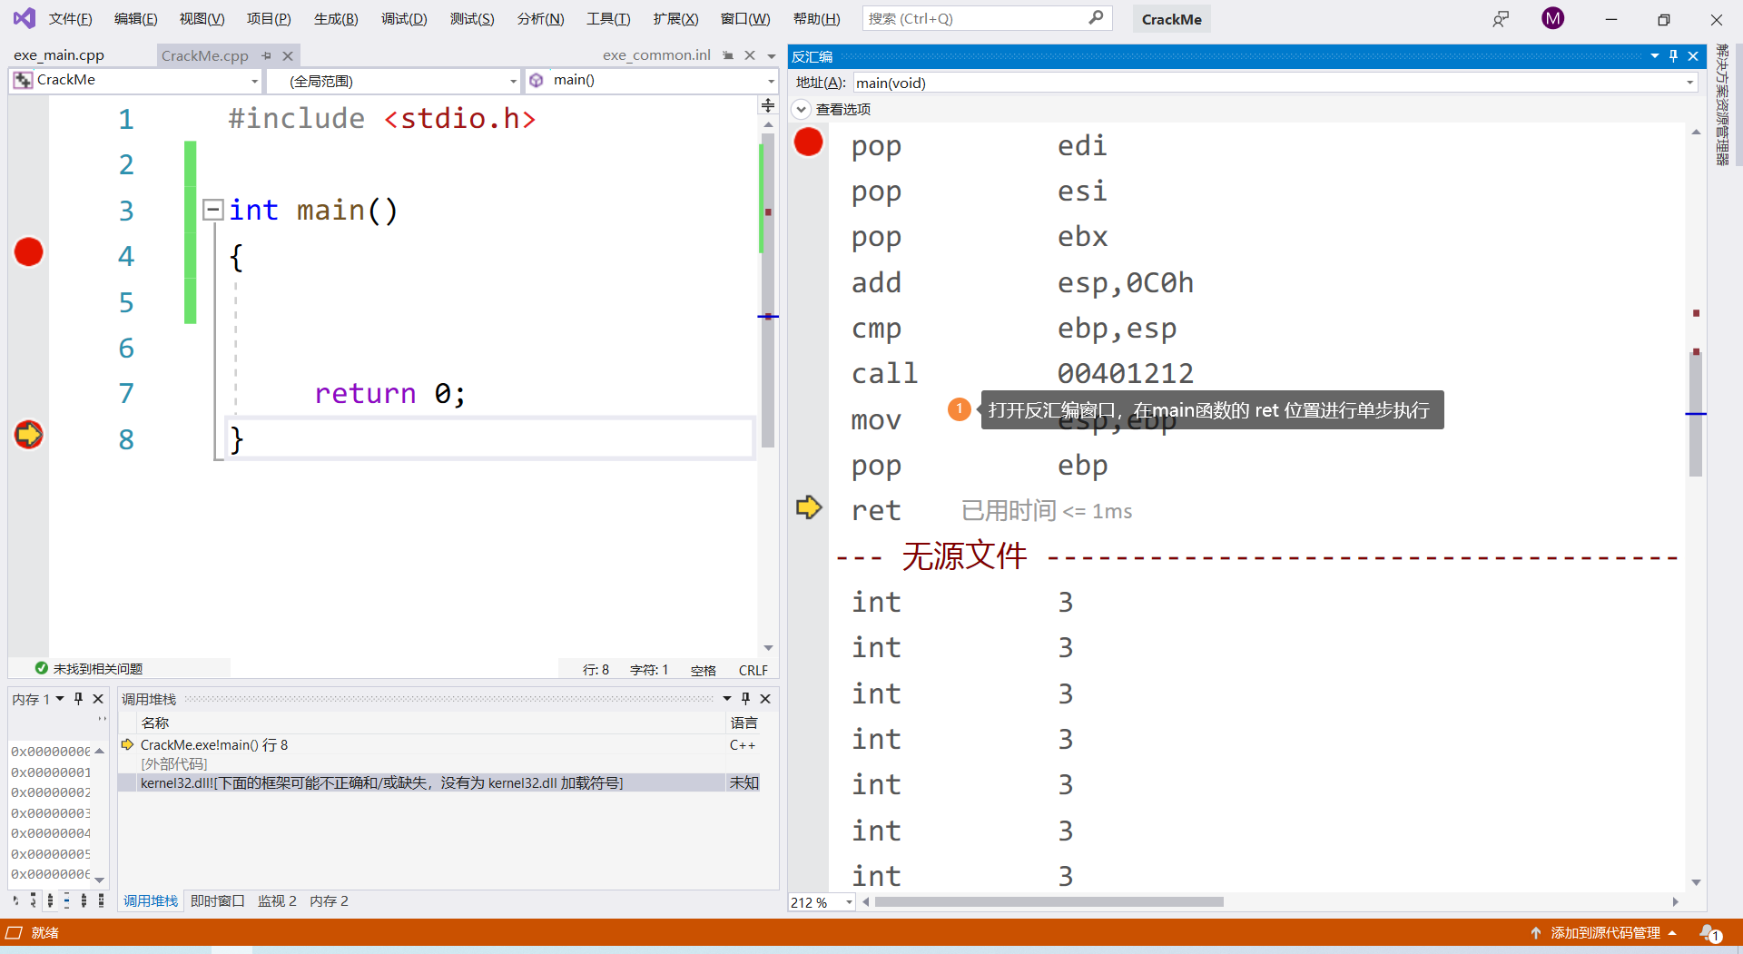
Task: Click the search magnifier icon
Action: tap(1096, 17)
